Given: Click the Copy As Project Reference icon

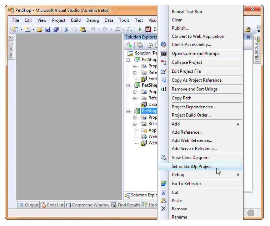Looking at the screenshot, I should point(164,80).
